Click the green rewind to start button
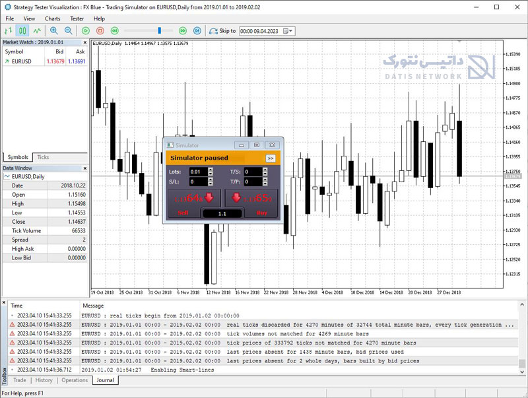528x398 pixels. tap(114, 31)
